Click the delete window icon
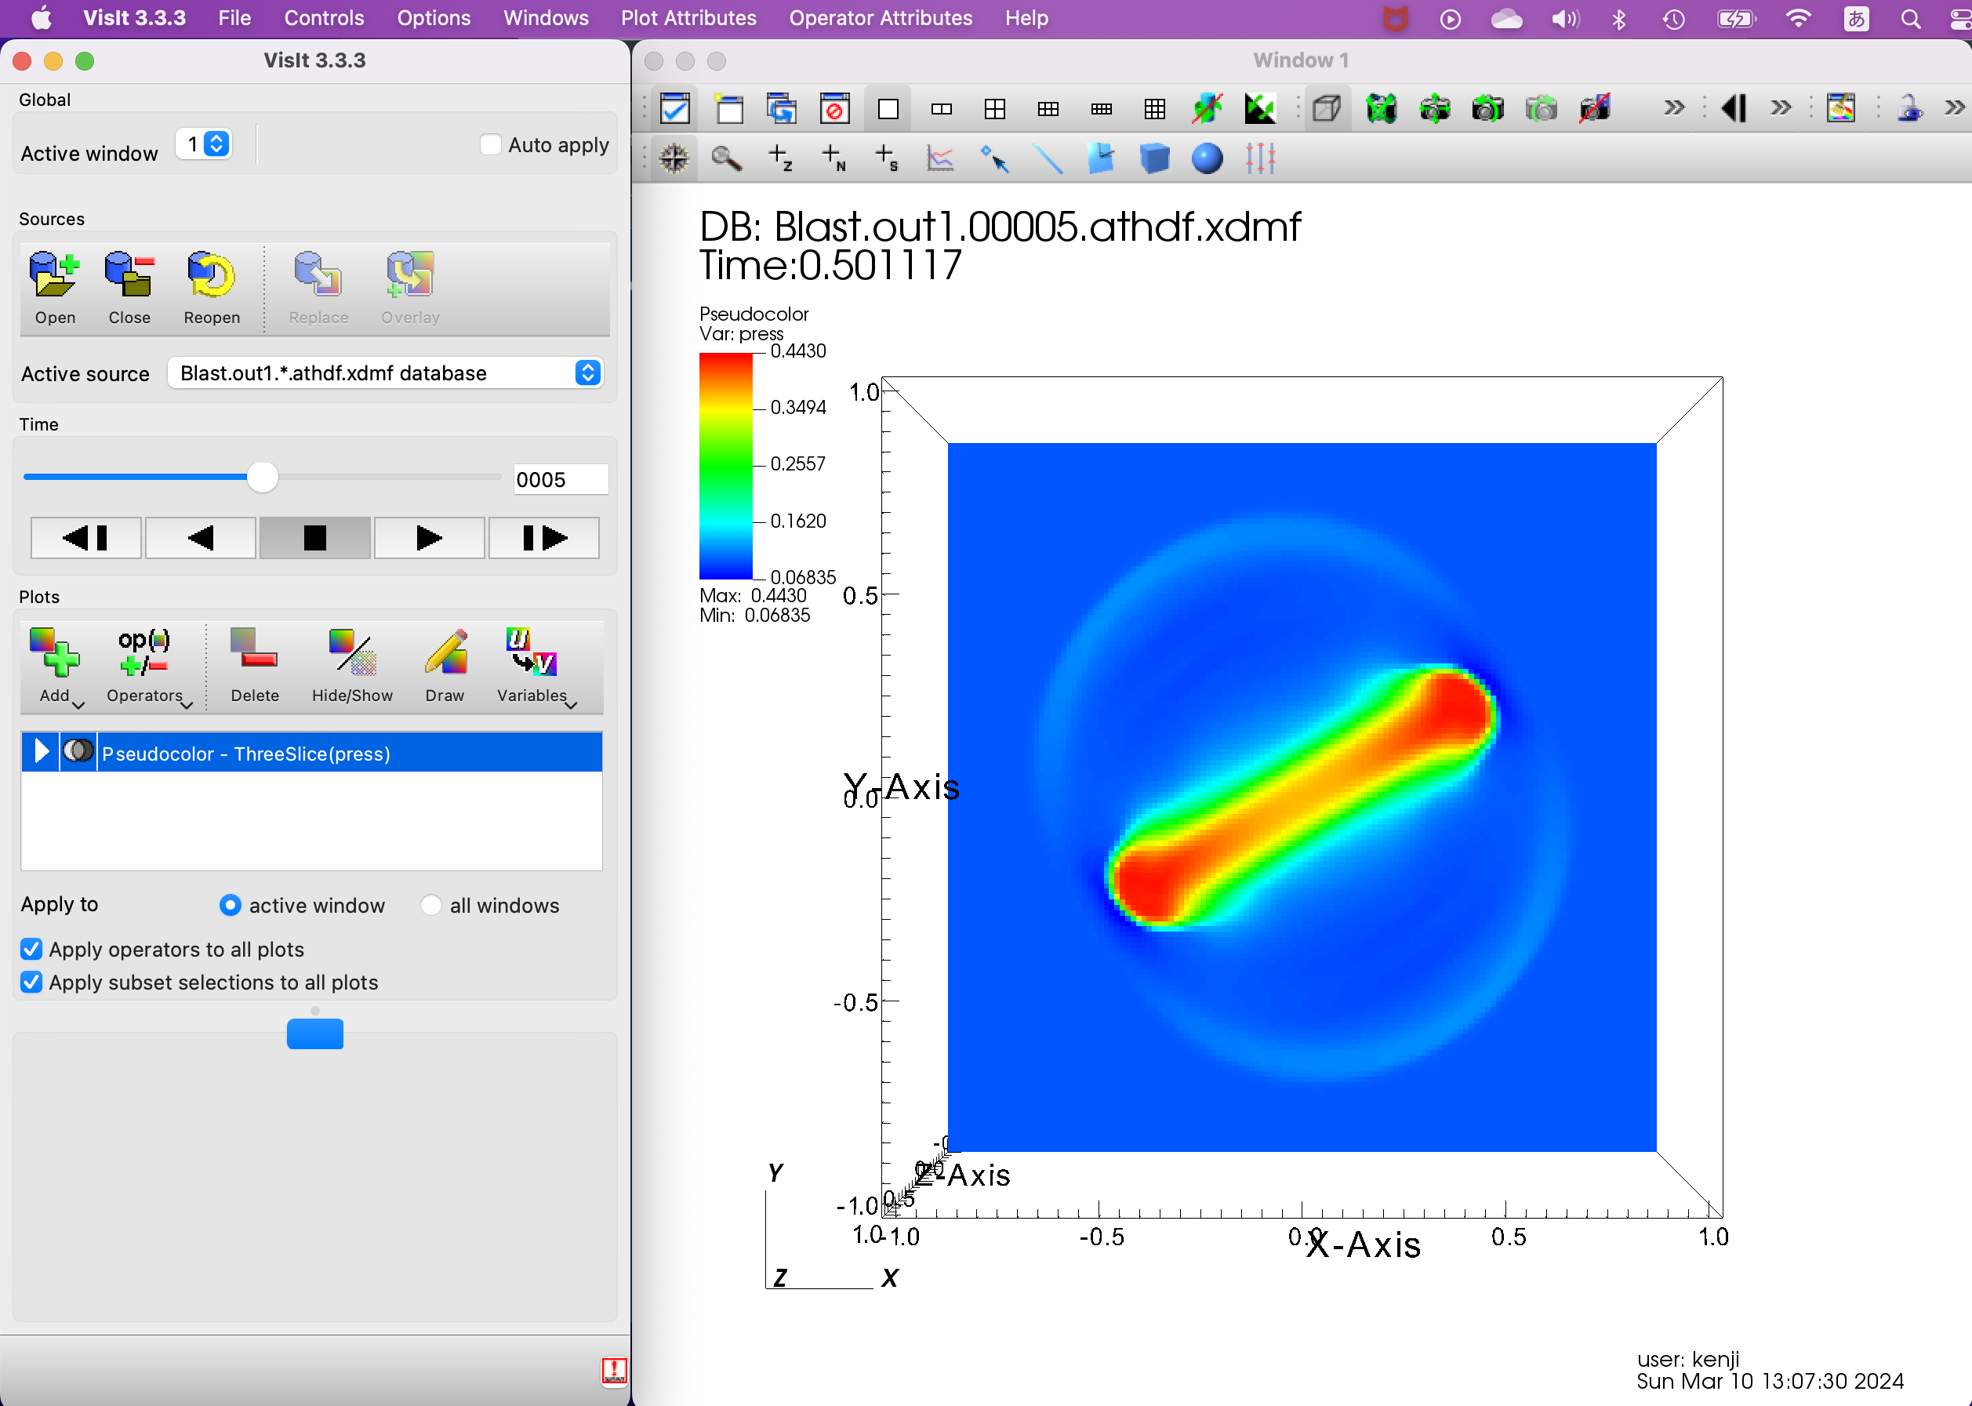The height and width of the screenshot is (1406, 1972). 834,109
